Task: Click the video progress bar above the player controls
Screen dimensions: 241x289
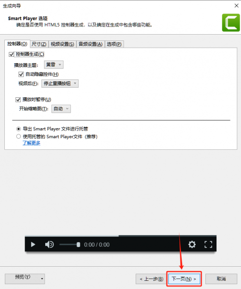Action: 121,236
